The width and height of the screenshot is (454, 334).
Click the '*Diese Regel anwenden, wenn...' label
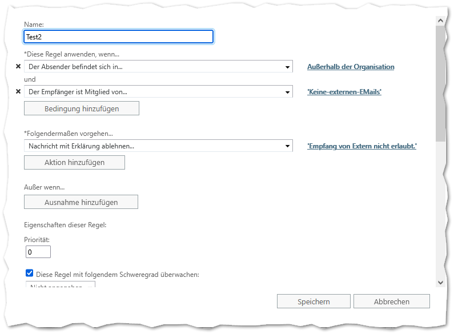[x=71, y=54]
